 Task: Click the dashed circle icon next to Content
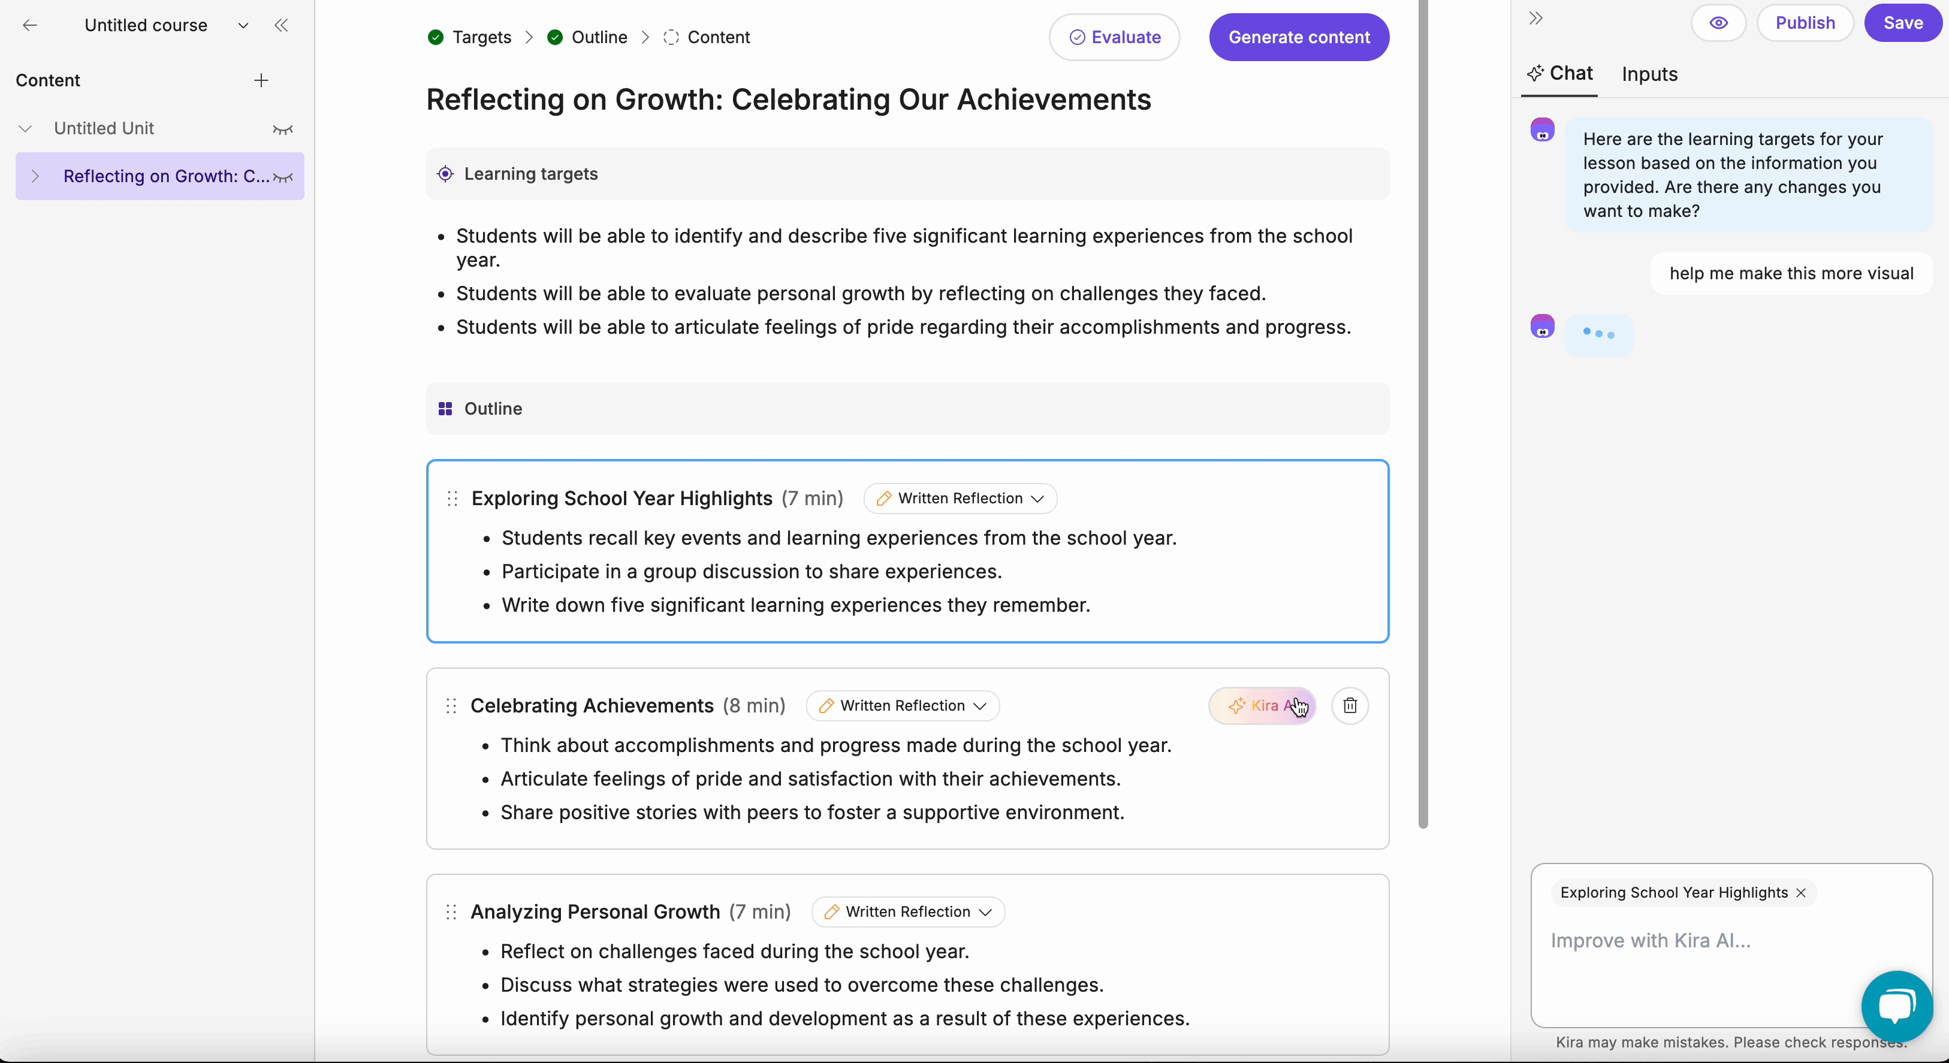tap(671, 37)
